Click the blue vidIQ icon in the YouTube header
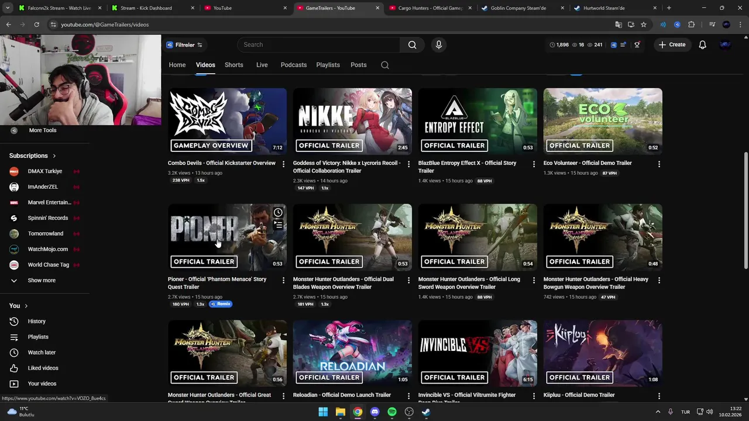The image size is (749, 421). point(613,44)
